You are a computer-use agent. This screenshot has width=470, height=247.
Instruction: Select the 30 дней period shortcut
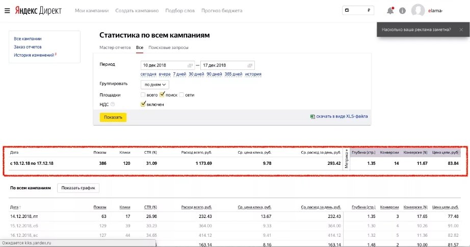click(x=196, y=74)
